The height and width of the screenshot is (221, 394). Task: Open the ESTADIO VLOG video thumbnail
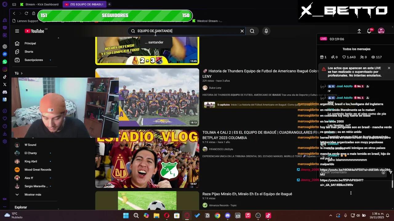147,159
